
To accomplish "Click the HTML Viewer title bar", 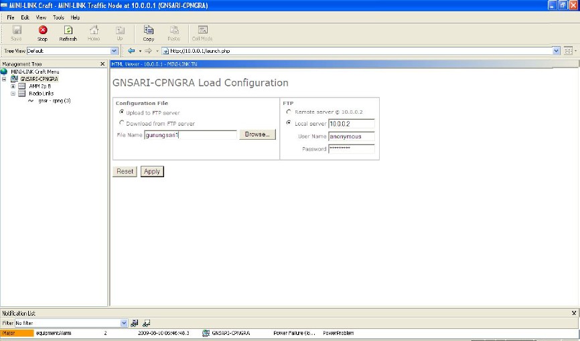I will pos(344,64).
